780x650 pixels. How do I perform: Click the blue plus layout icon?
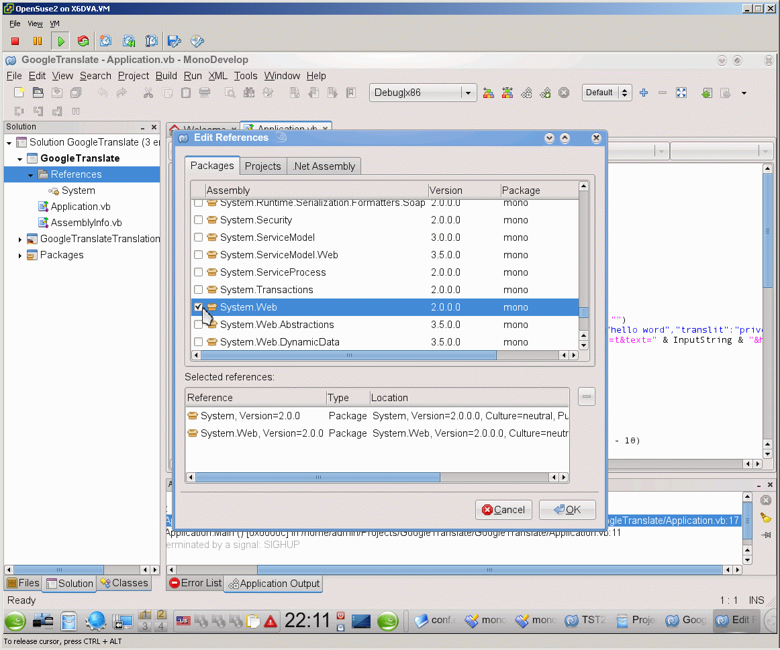tap(644, 93)
